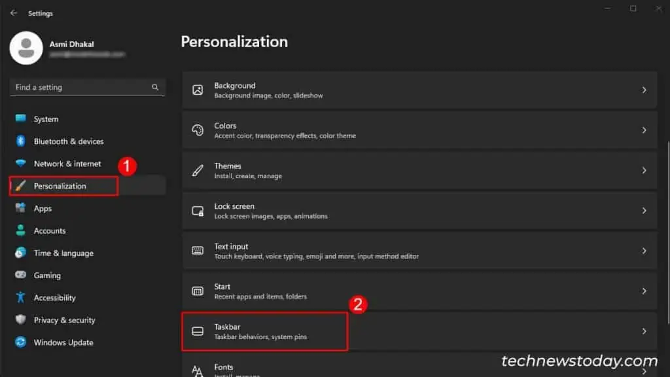Open Time & language settings

(x=87, y=253)
